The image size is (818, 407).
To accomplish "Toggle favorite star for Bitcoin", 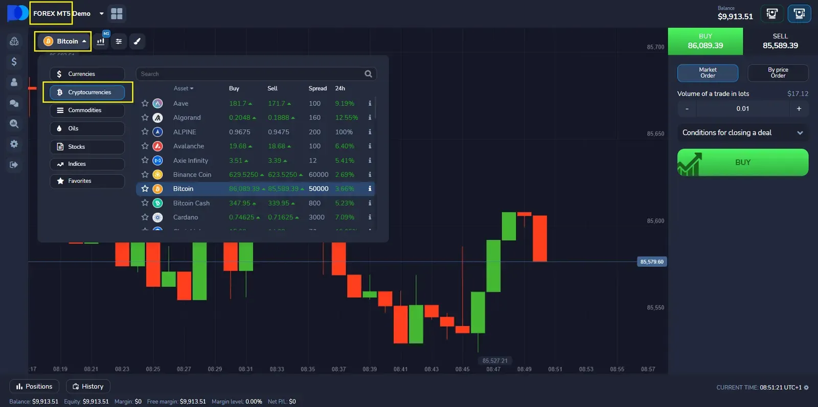I will point(145,189).
